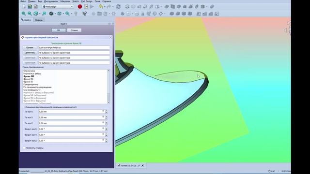Fit selection with second magnifier icon
Image resolution: width=310 pixels, height=174 pixels.
coord(30,14)
